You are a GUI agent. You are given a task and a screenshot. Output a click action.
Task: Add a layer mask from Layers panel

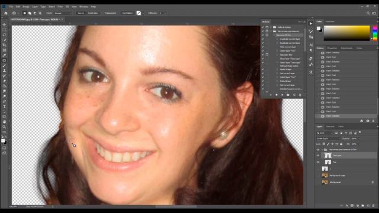(x=352, y=206)
